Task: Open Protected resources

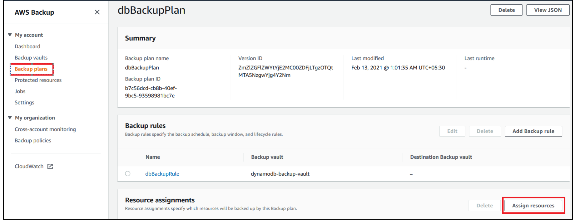Action: point(38,80)
